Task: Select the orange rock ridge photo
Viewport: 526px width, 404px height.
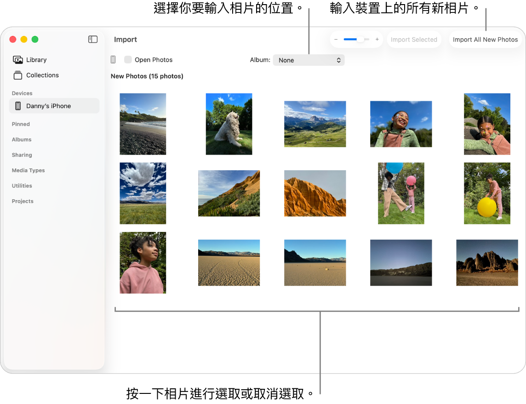Action: tap(315, 193)
